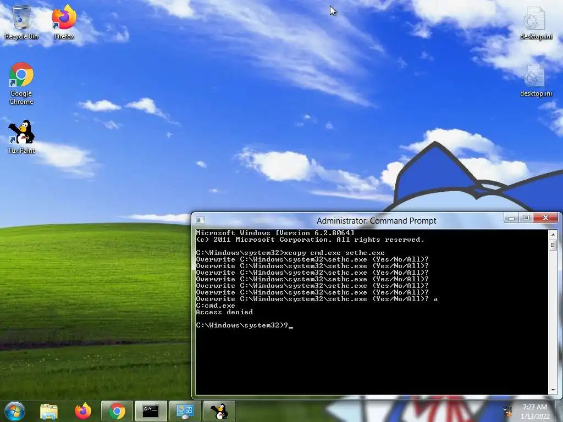Click the Microsoft Windows version line
The height and width of the screenshot is (422, 563).
tap(275, 233)
